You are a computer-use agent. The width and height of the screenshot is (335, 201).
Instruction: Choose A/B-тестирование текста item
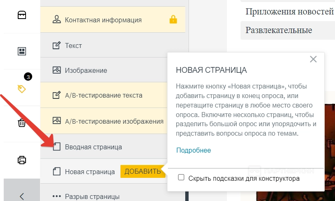[x=103, y=95]
